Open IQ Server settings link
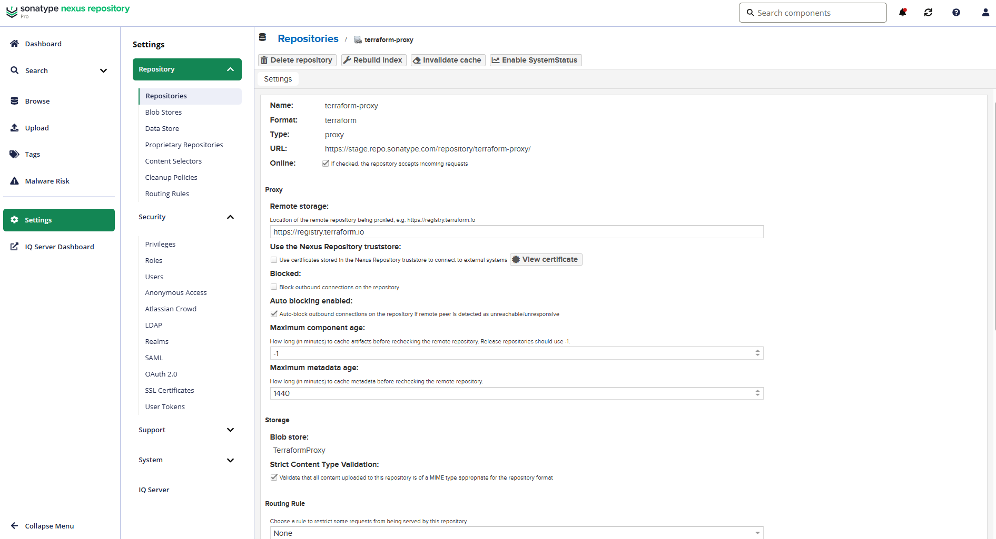This screenshot has height=539, width=996. pos(154,490)
